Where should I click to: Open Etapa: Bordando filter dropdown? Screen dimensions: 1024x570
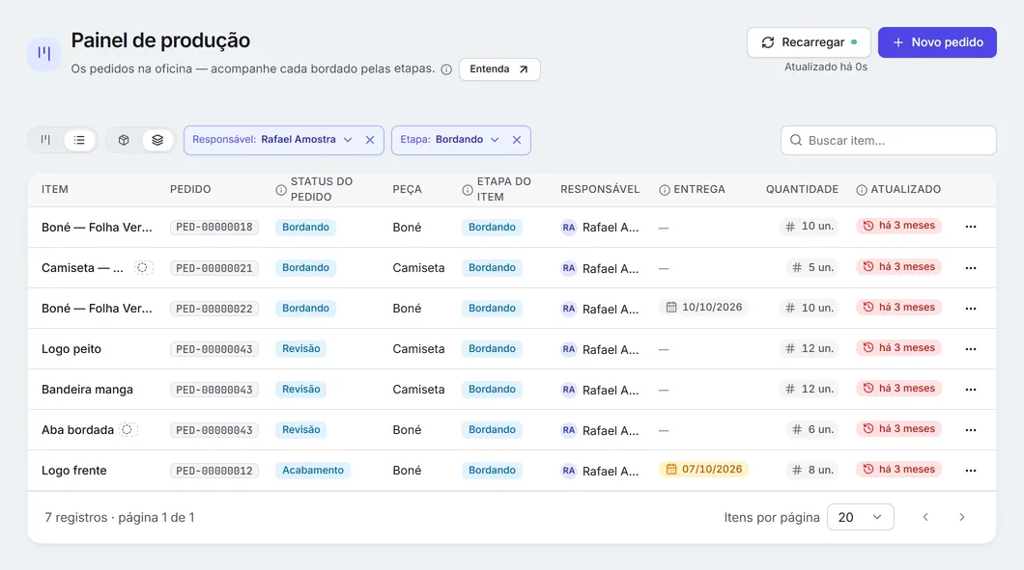pyautogui.click(x=449, y=140)
